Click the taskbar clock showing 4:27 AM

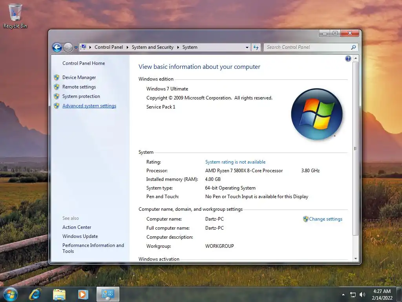pos(382,295)
